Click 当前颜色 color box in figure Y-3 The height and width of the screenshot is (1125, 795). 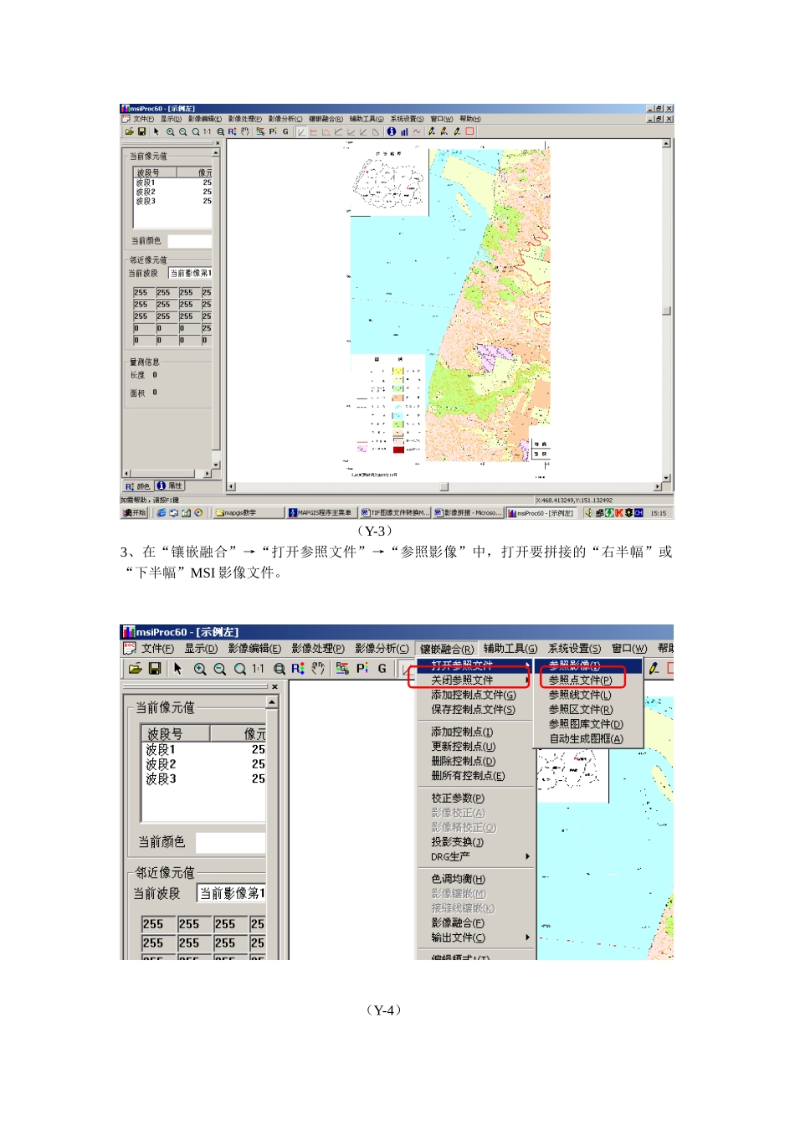click(x=190, y=241)
